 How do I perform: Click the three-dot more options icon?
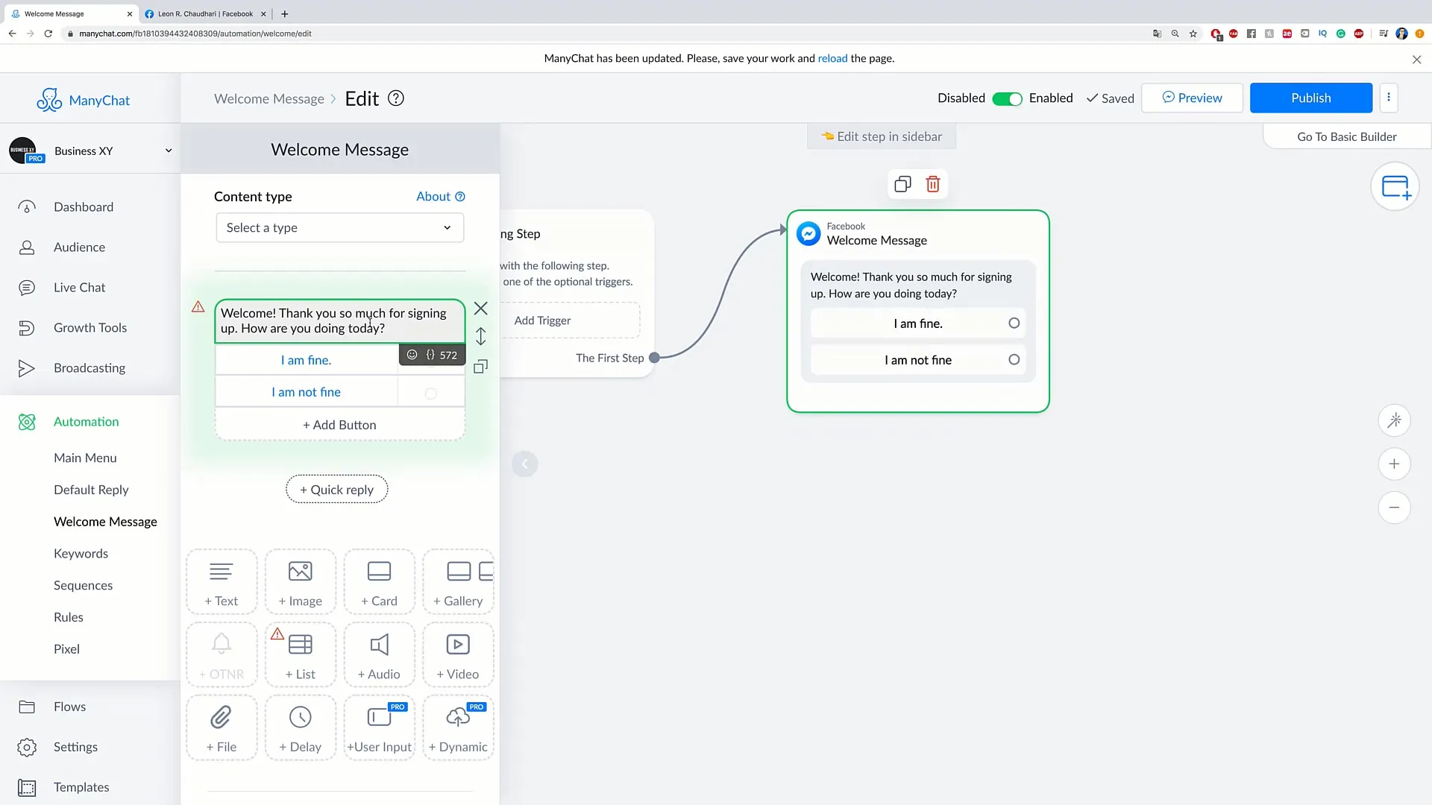click(1389, 98)
